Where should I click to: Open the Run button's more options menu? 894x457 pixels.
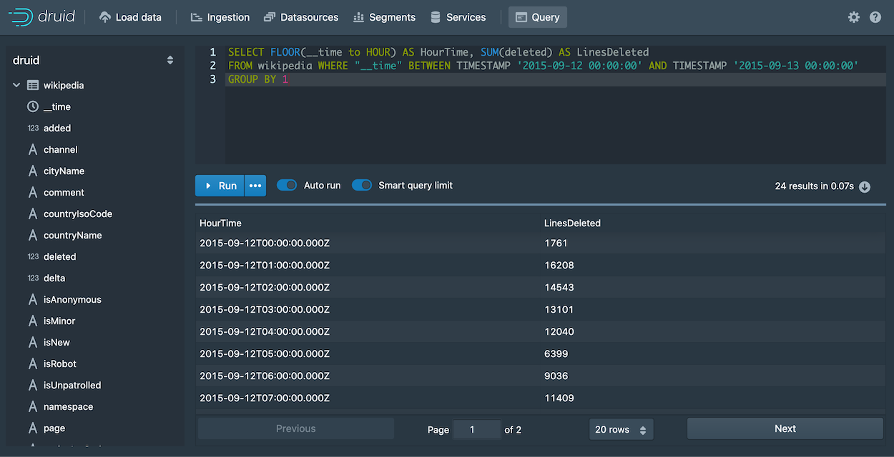click(255, 186)
